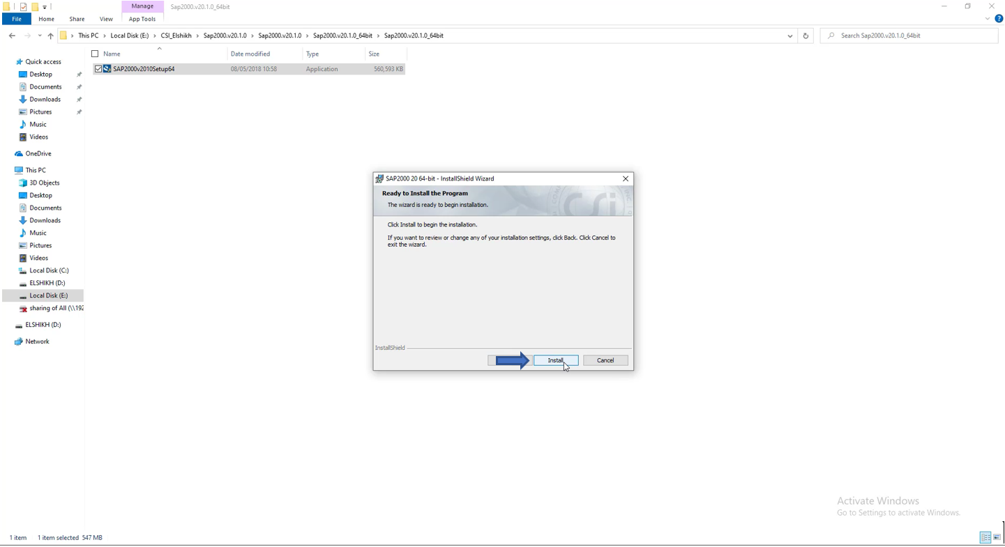Screen dimensions: 1005x547
Task: Select the Manage contextual tab
Action: [142, 6]
